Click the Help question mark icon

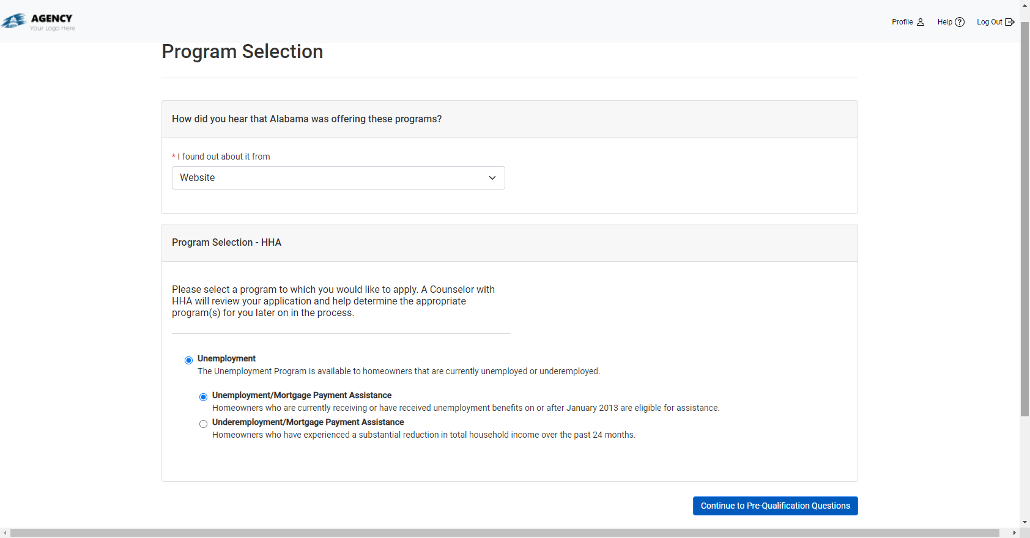(960, 22)
